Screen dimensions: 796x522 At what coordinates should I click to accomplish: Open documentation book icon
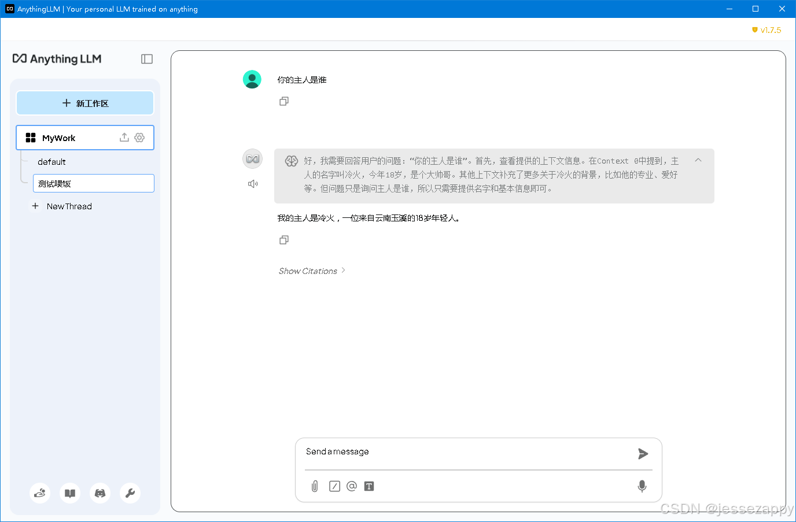coord(70,493)
